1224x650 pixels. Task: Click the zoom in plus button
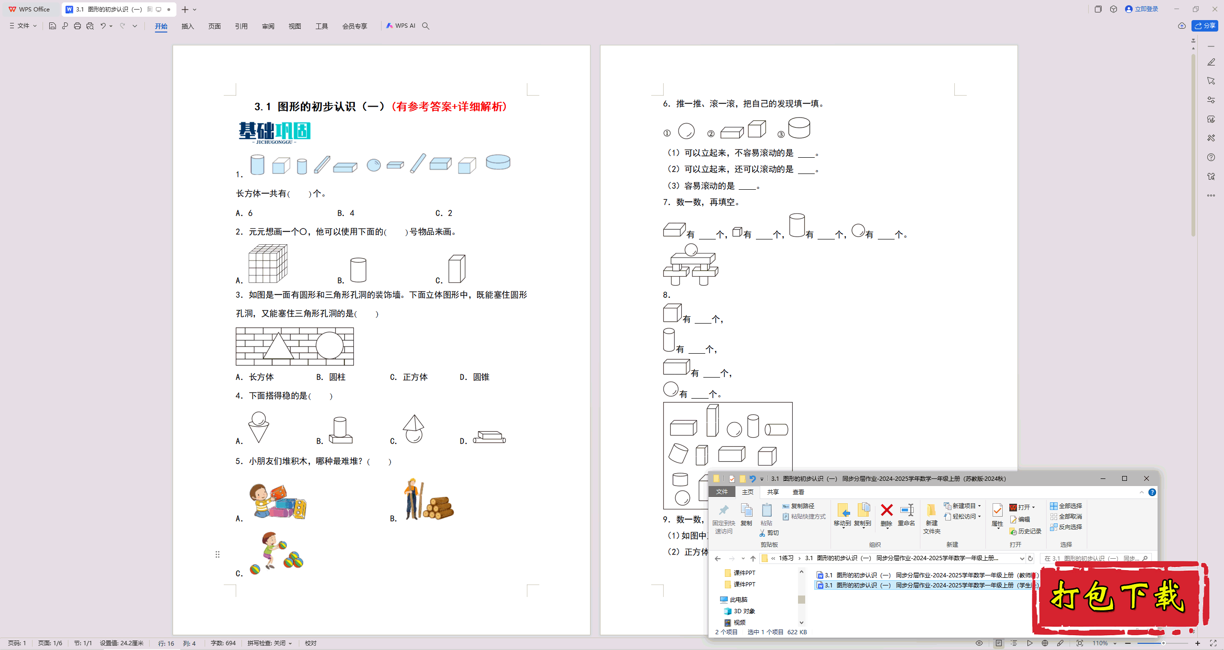1198,643
